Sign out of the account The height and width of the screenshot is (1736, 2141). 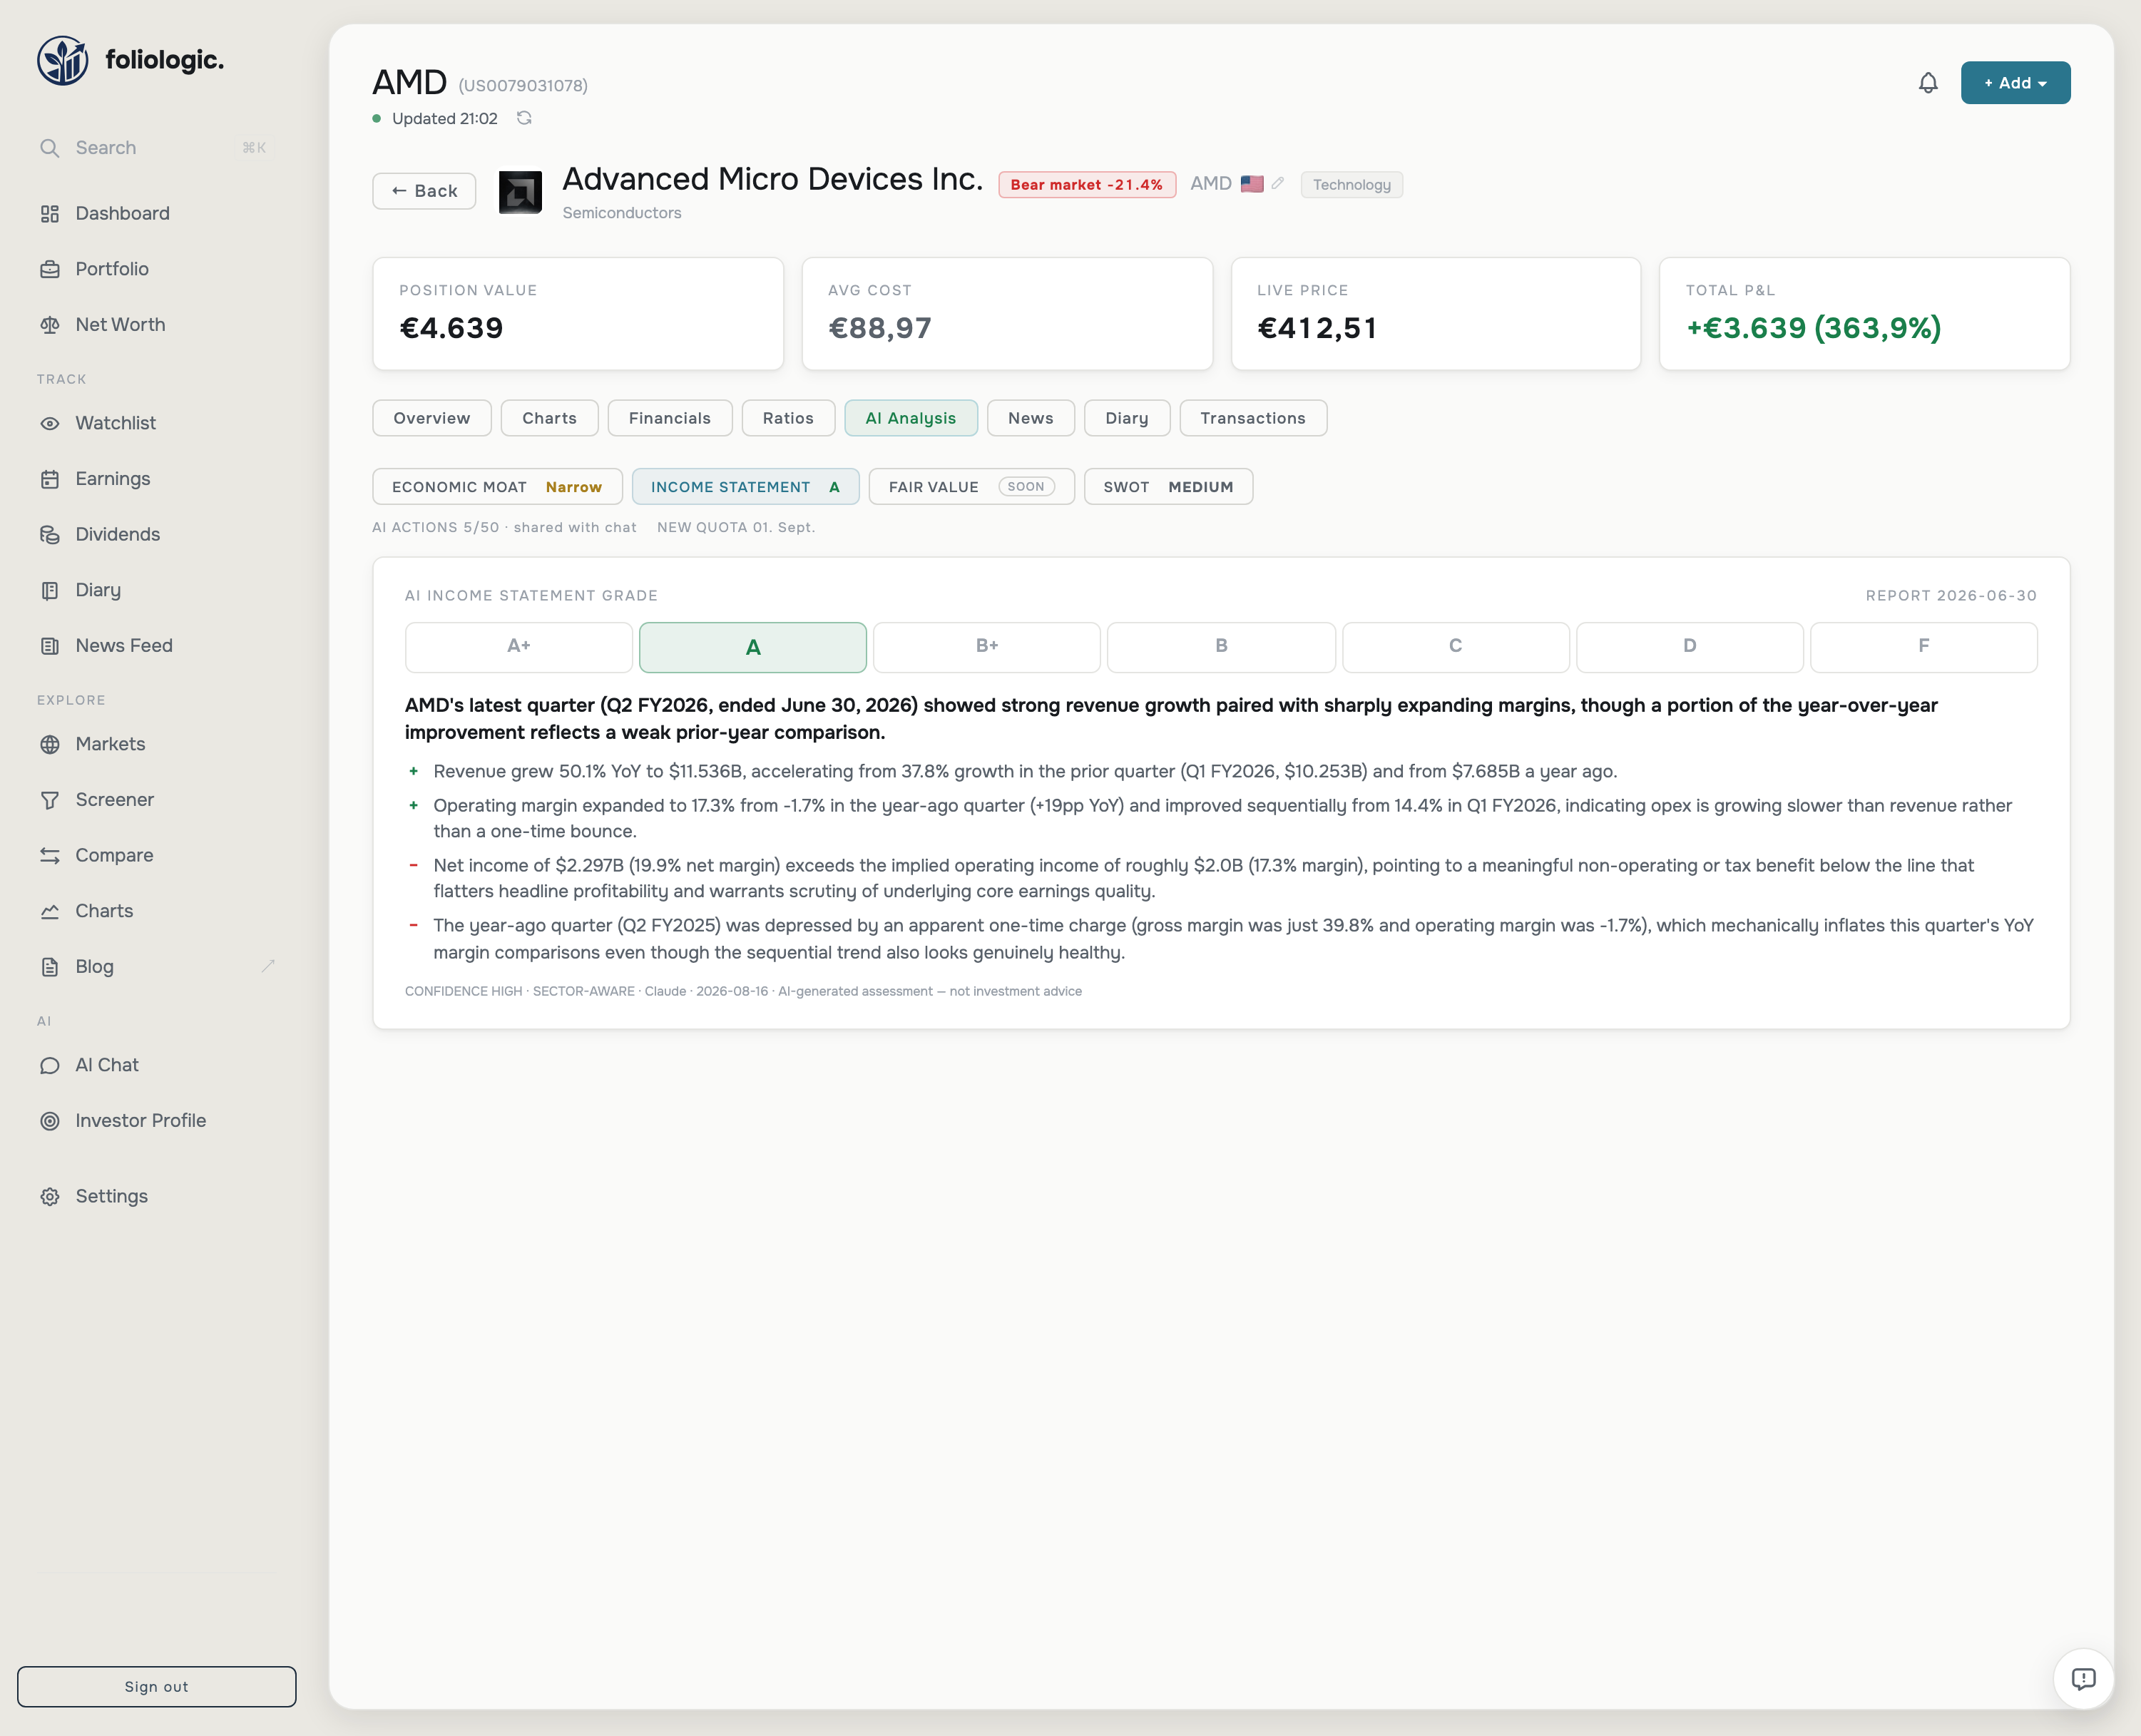[157, 1687]
